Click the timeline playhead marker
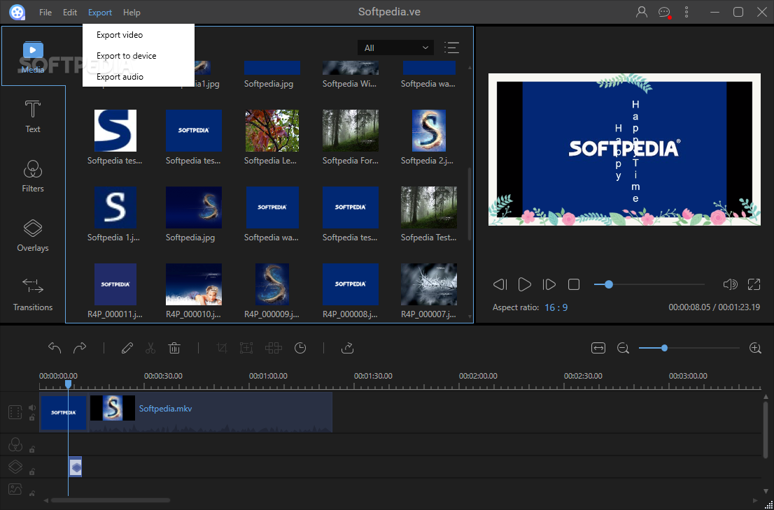 pyautogui.click(x=68, y=384)
